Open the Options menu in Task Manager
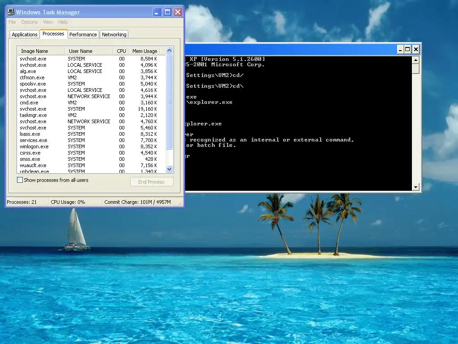 pos(29,22)
